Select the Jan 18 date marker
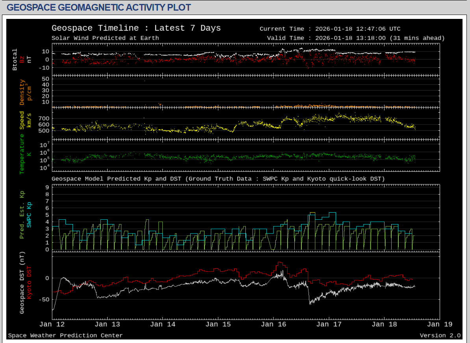This screenshot has height=343, width=470. point(384,324)
